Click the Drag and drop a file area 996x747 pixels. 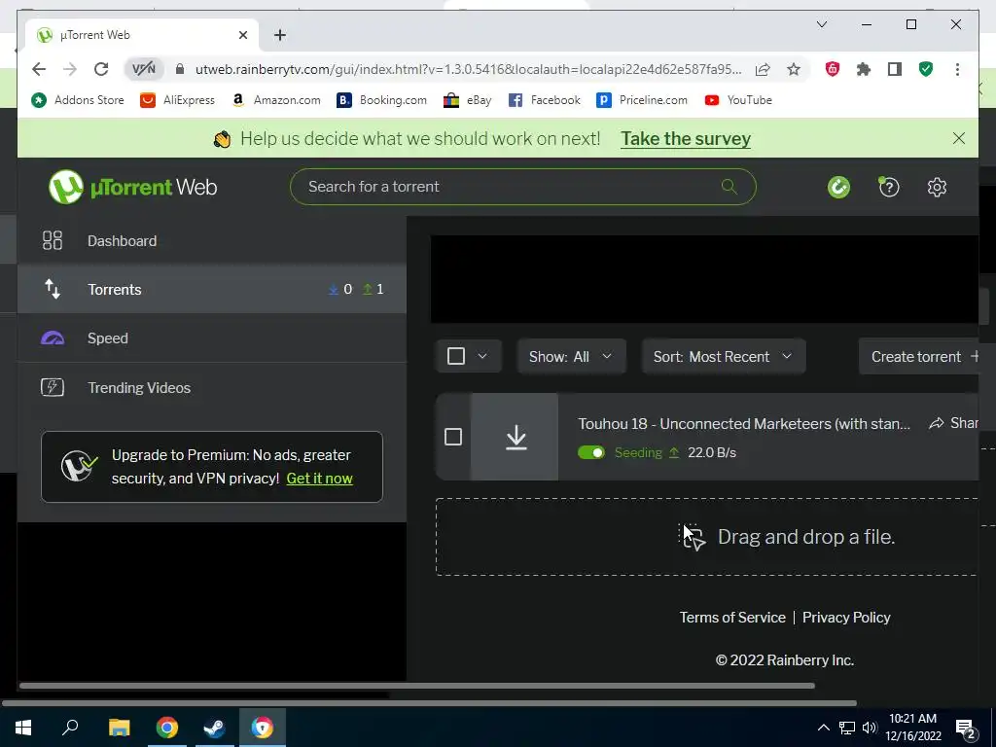tap(706, 537)
